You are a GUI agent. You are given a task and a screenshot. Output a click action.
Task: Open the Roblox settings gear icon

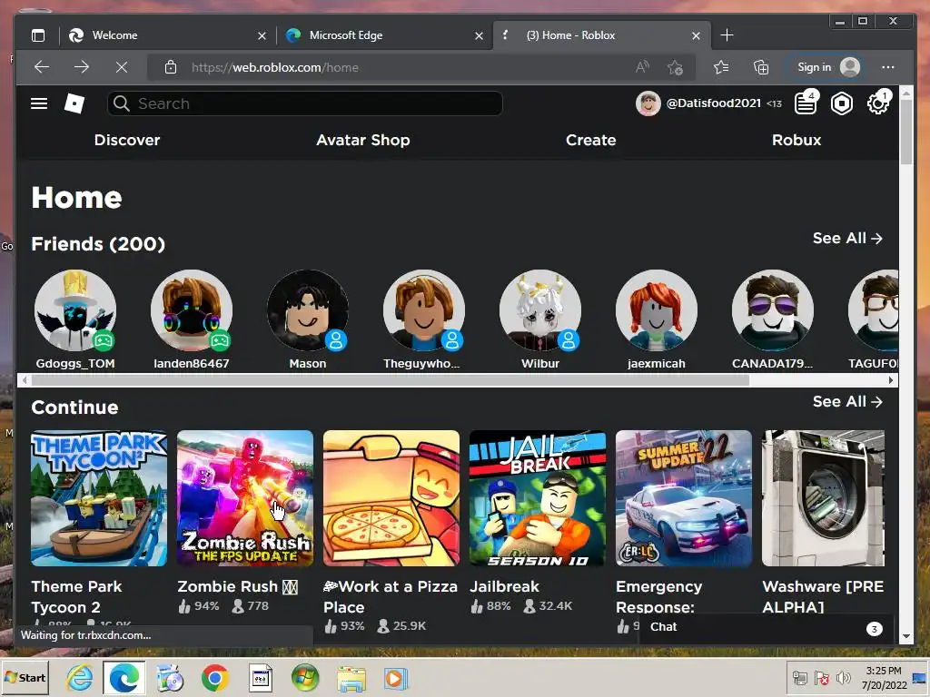click(878, 103)
